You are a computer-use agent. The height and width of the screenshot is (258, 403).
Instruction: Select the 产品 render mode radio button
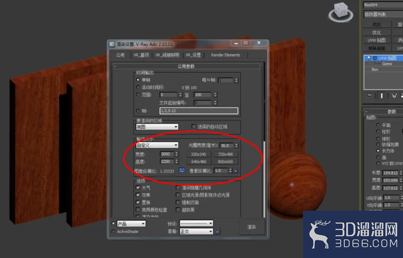pos(113,224)
